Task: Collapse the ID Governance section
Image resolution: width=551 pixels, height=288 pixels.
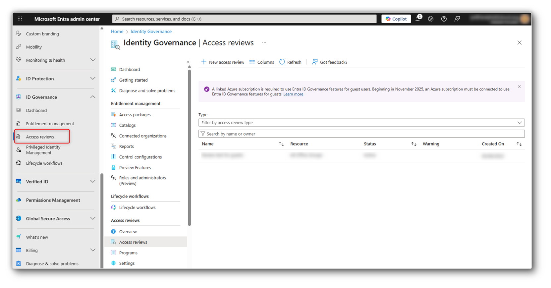Action: tap(92, 97)
